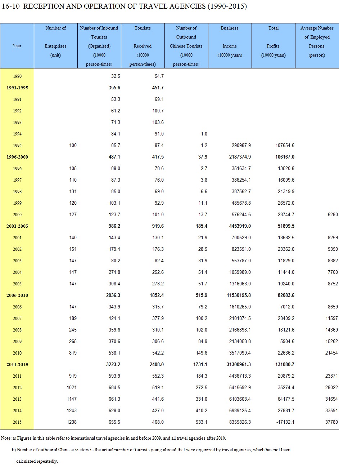The height and width of the screenshot is (467, 339).
Task: Click the bold period label '1991-1995'
Action: tap(17, 88)
